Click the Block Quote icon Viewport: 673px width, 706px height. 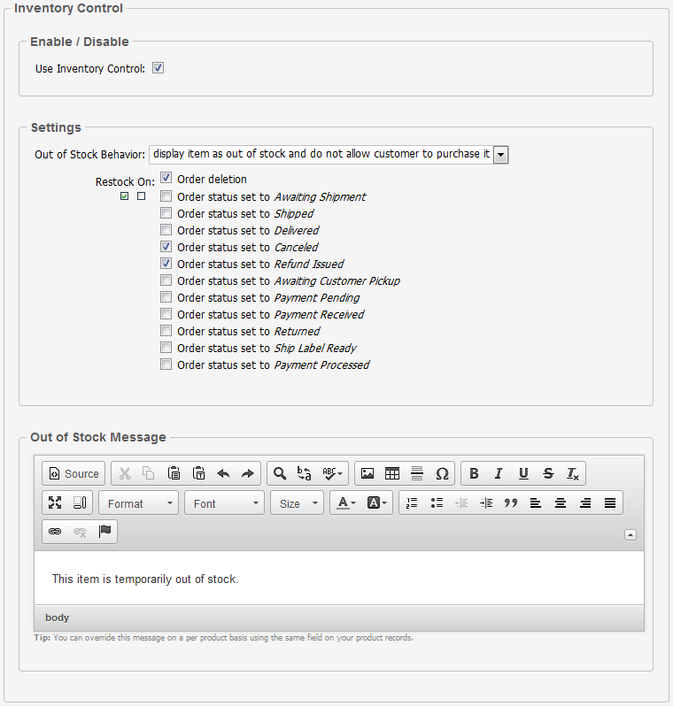(511, 503)
